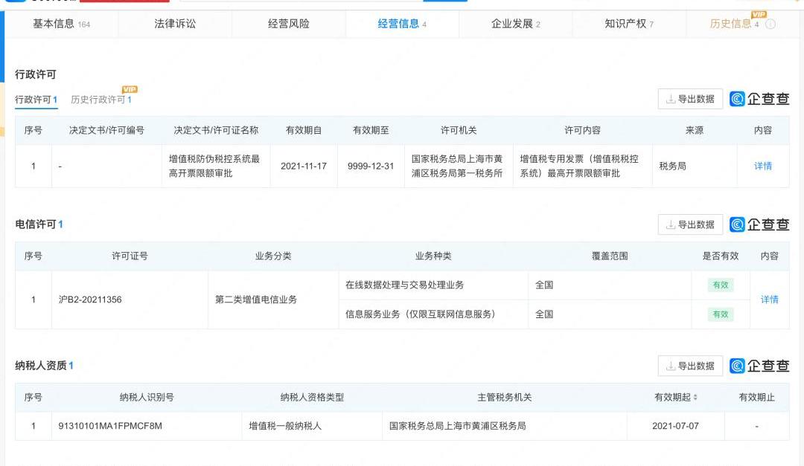Open the 知识产权 tab
The image size is (804, 466).
[x=629, y=24]
